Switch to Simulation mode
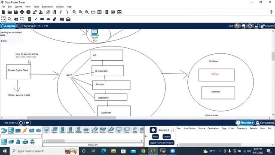This screenshot has width=275, height=155. click(x=265, y=123)
